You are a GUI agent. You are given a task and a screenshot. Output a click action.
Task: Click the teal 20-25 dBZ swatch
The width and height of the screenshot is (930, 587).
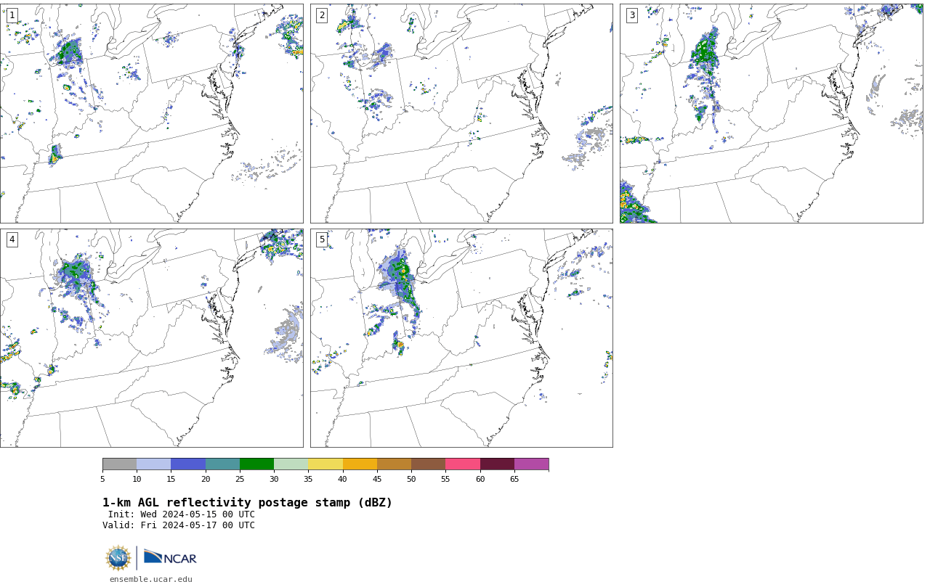click(222, 464)
